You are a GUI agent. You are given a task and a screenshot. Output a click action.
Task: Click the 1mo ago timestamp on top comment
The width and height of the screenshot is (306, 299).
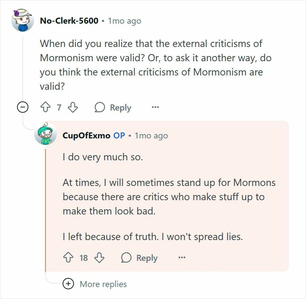tap(125, 21)
